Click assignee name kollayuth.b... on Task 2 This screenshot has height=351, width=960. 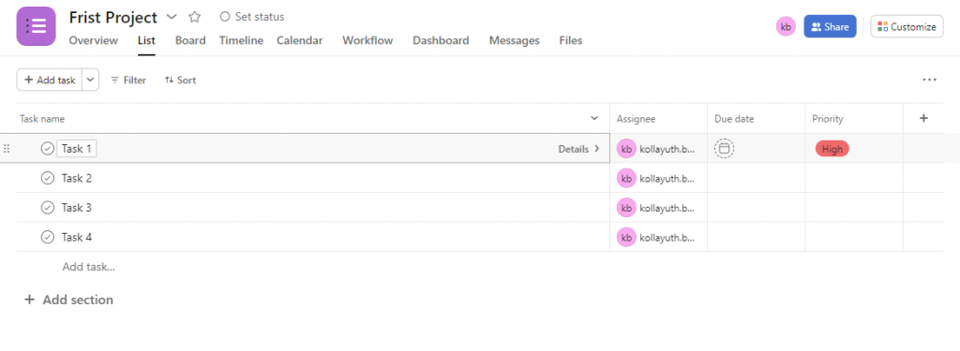[x=667, y=179]
